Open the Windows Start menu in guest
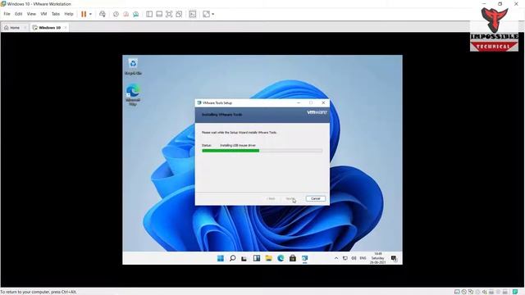Screen dimensions: 525x295 click(x=221, y=258)
